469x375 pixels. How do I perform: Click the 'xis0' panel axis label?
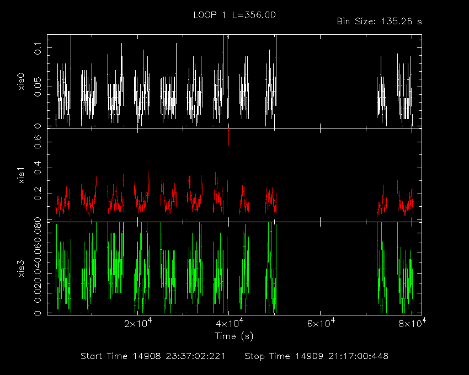(x=21, y=82)
